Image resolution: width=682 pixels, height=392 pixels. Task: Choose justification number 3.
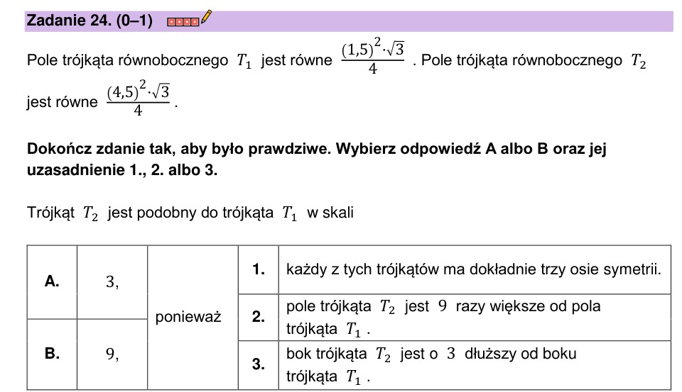coord(259,364)
